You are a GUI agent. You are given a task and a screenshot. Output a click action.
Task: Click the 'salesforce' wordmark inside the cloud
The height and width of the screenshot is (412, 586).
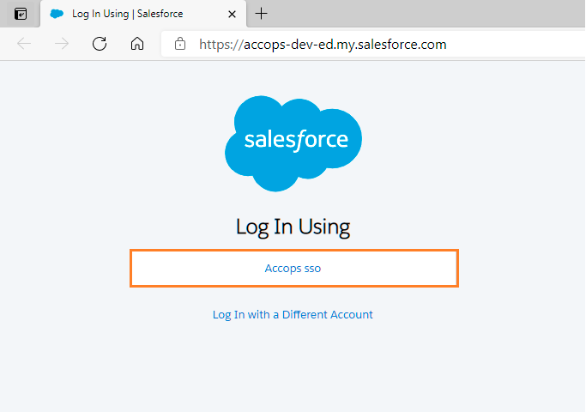coord(296,140)
